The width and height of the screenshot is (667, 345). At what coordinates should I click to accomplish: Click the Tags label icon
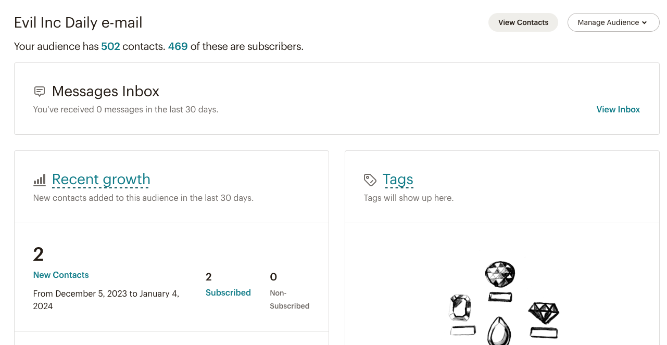click(370, 180)
